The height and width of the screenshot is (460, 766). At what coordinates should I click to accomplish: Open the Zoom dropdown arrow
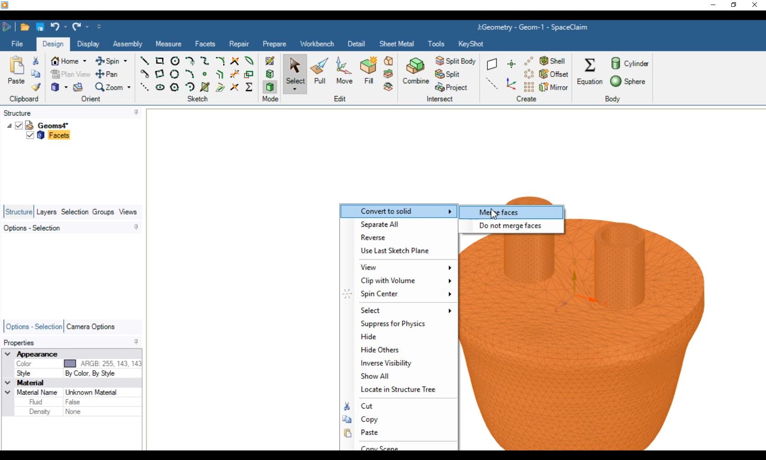(129, 87)
